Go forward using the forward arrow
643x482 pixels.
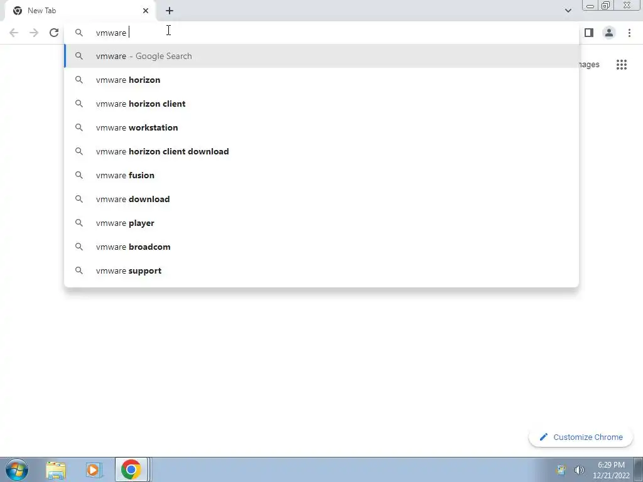(x=34, y=33)
